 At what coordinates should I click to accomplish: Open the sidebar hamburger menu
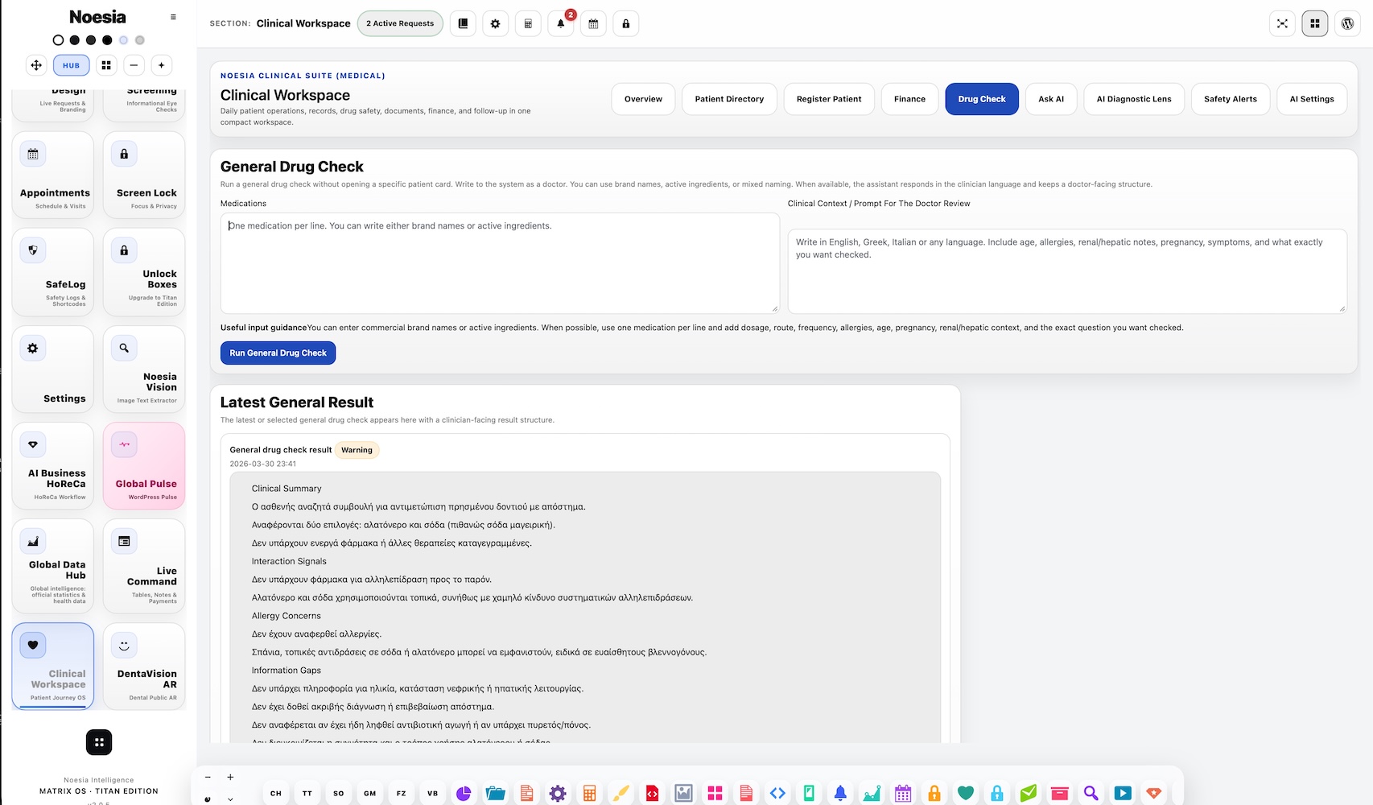pyautogui.click(x=173, y=17)
